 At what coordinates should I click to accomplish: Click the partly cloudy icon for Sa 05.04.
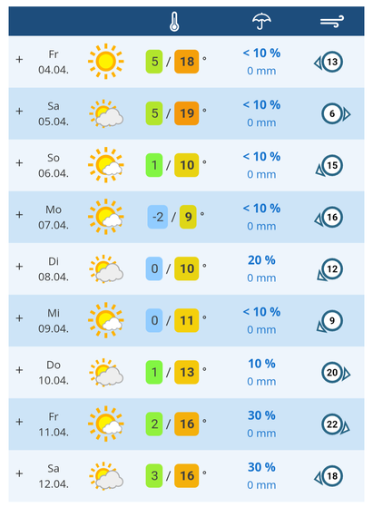(106, 113)
